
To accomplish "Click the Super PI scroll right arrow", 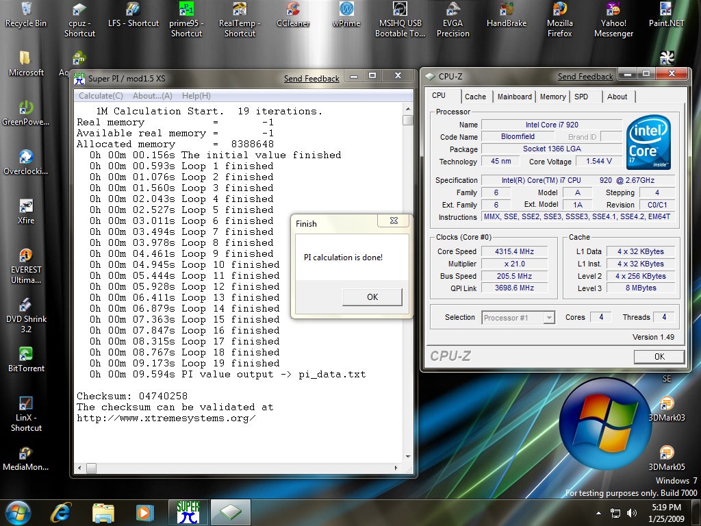I will point(396,468).
